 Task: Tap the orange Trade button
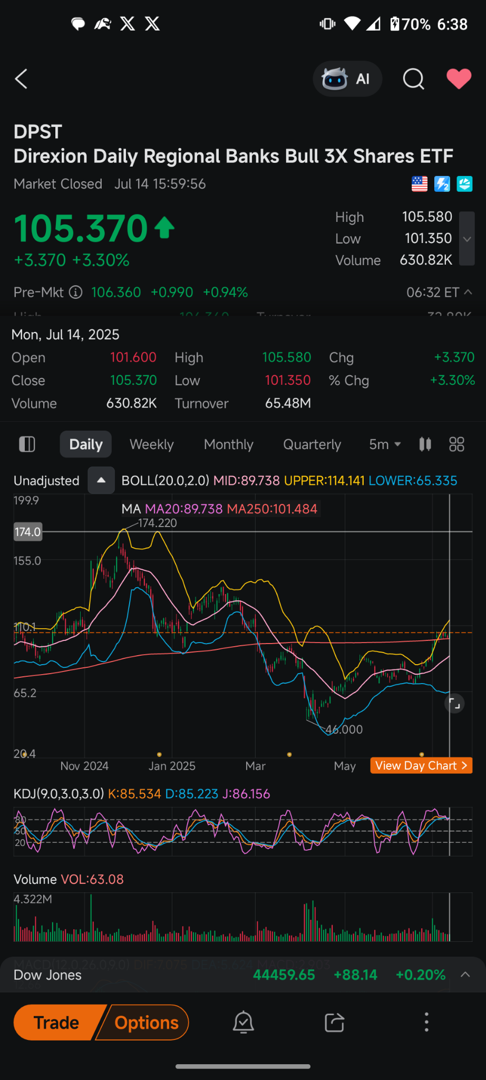[56, 1022]
